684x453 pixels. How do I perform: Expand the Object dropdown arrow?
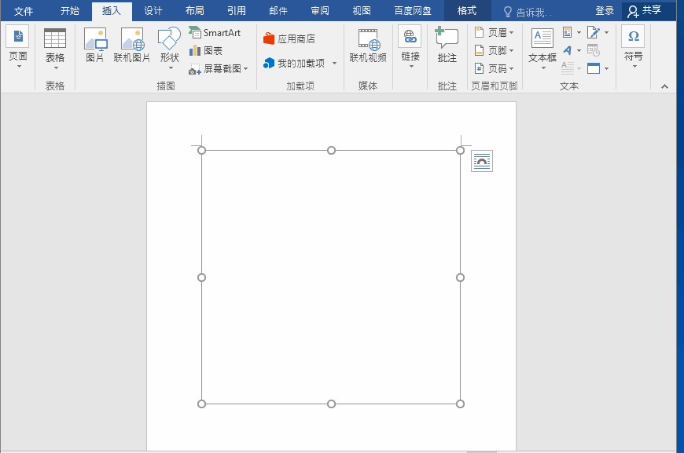606,68
